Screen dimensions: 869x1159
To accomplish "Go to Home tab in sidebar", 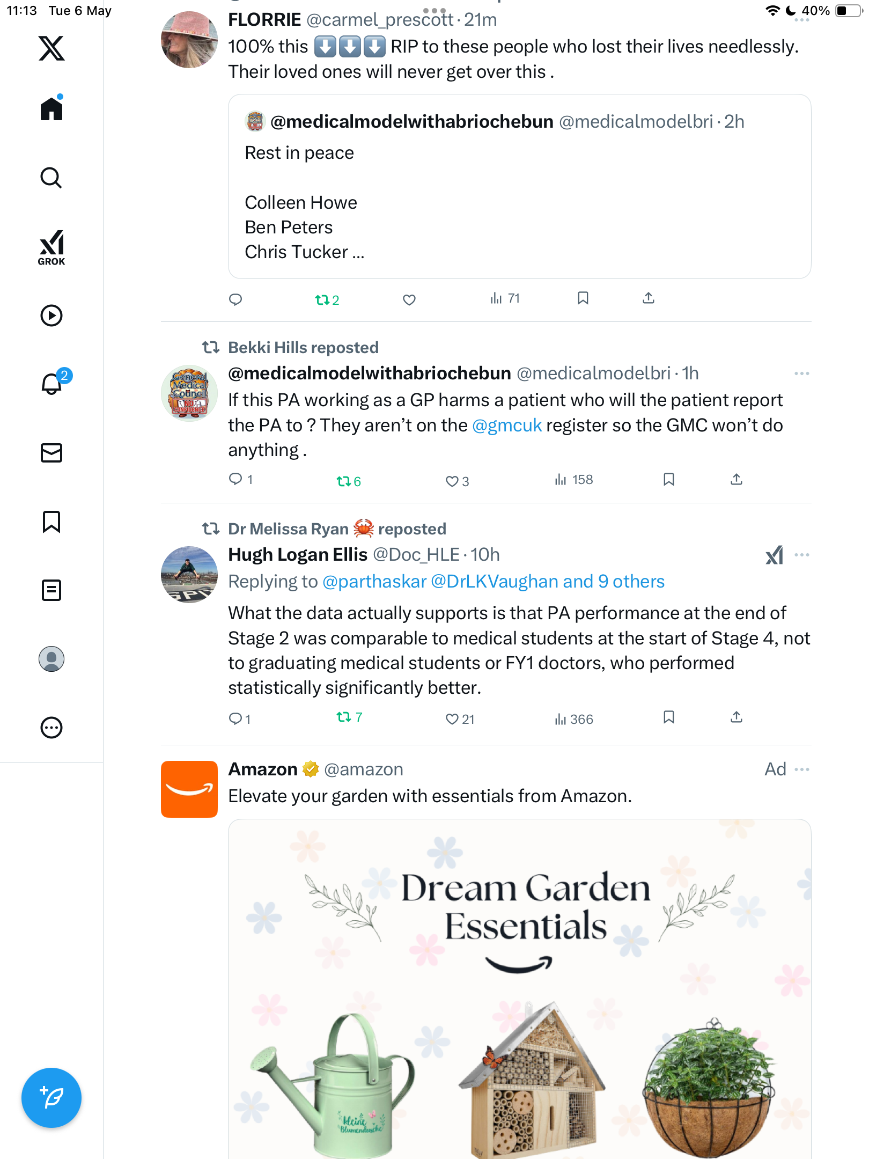I will tap(51, 108).
